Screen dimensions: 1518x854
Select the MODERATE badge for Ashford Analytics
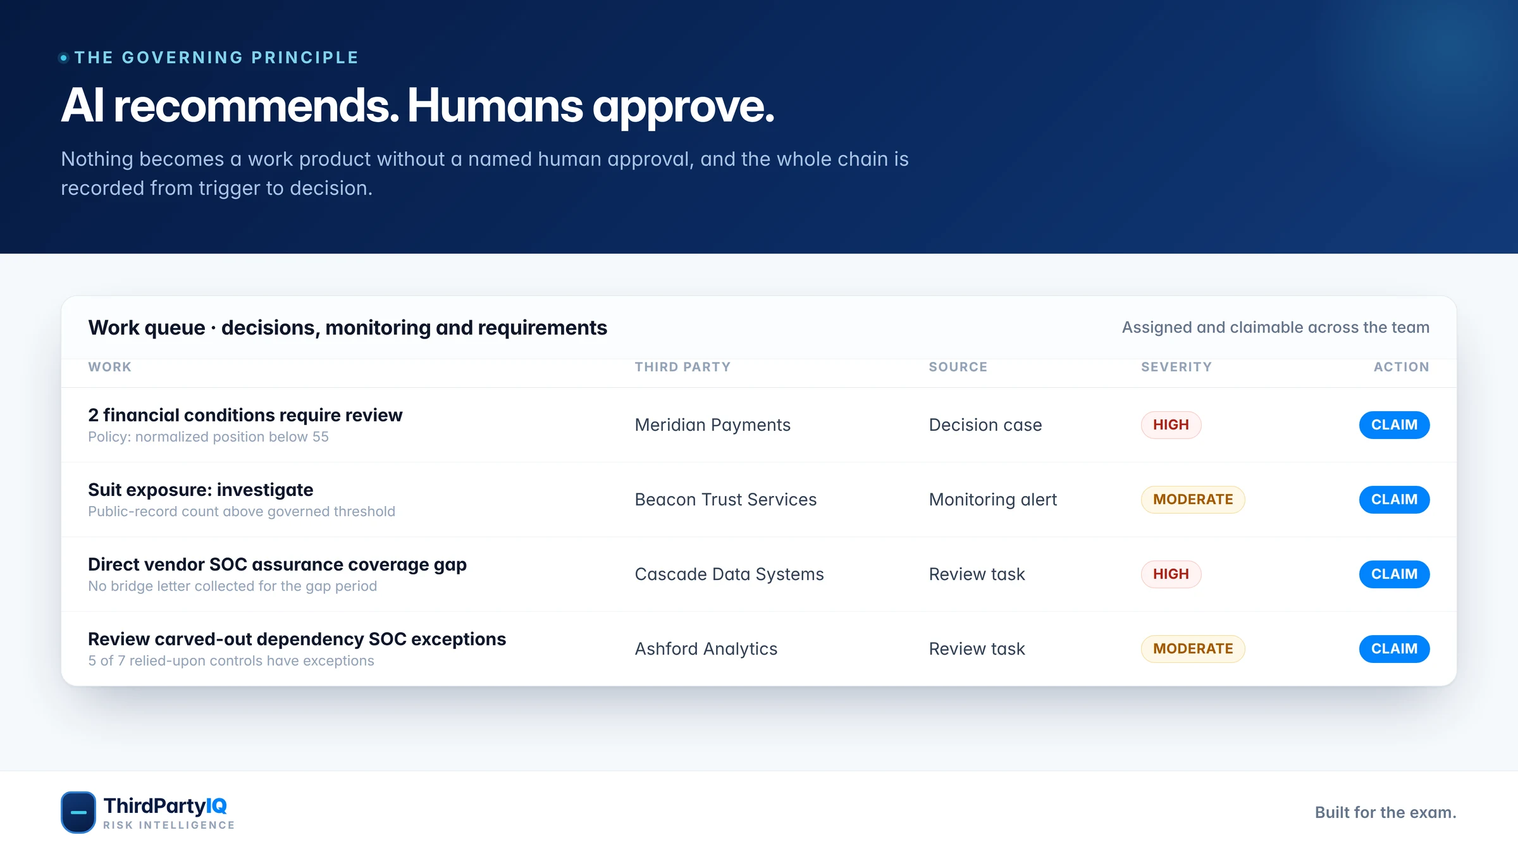tap(1193, 649)
